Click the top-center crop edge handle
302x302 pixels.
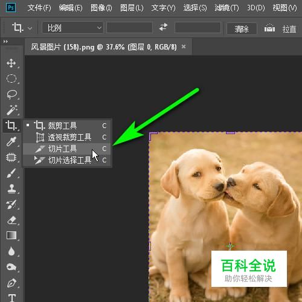[230, 133]
